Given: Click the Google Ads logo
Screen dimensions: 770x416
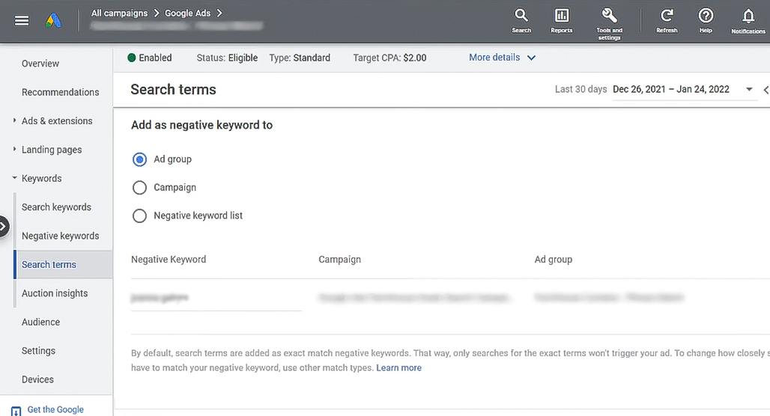Looking at the screenshot, I should click(x=53, y=21).
